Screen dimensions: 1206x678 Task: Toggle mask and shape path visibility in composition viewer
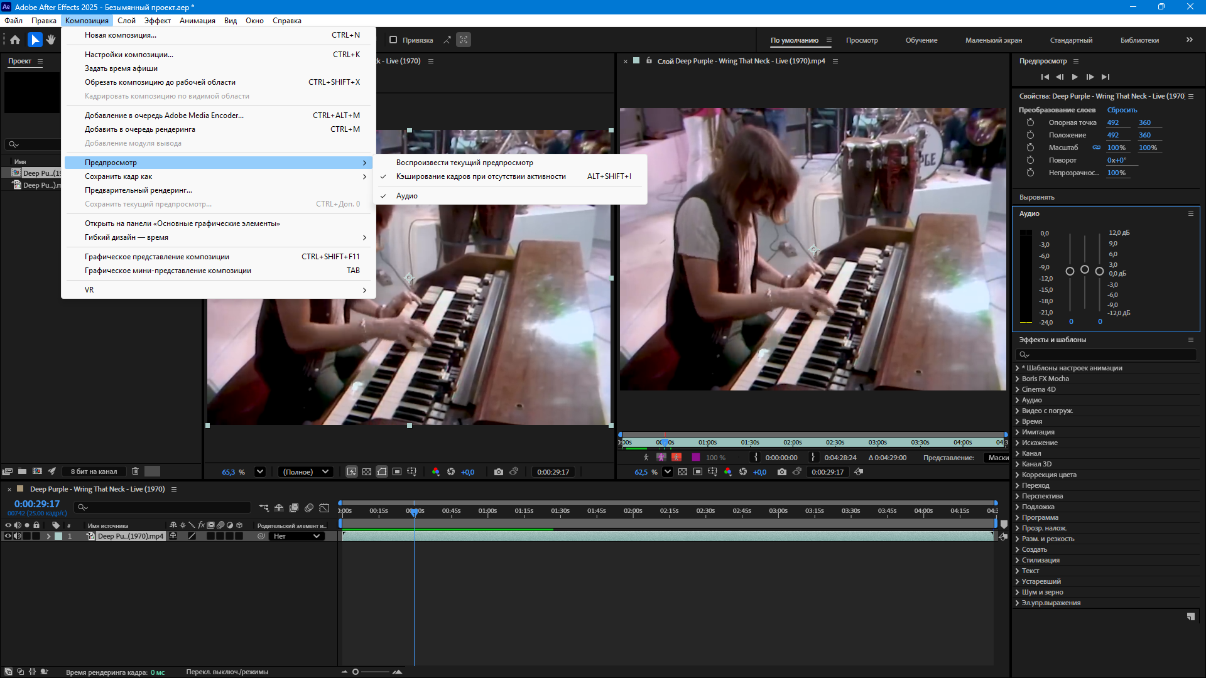[382, 472]
